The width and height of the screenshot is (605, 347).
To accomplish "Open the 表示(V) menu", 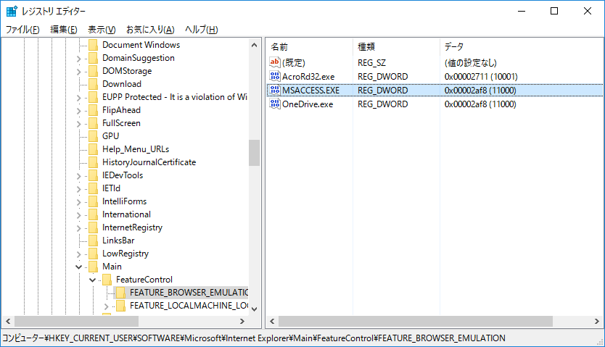I will coord(102,30).
